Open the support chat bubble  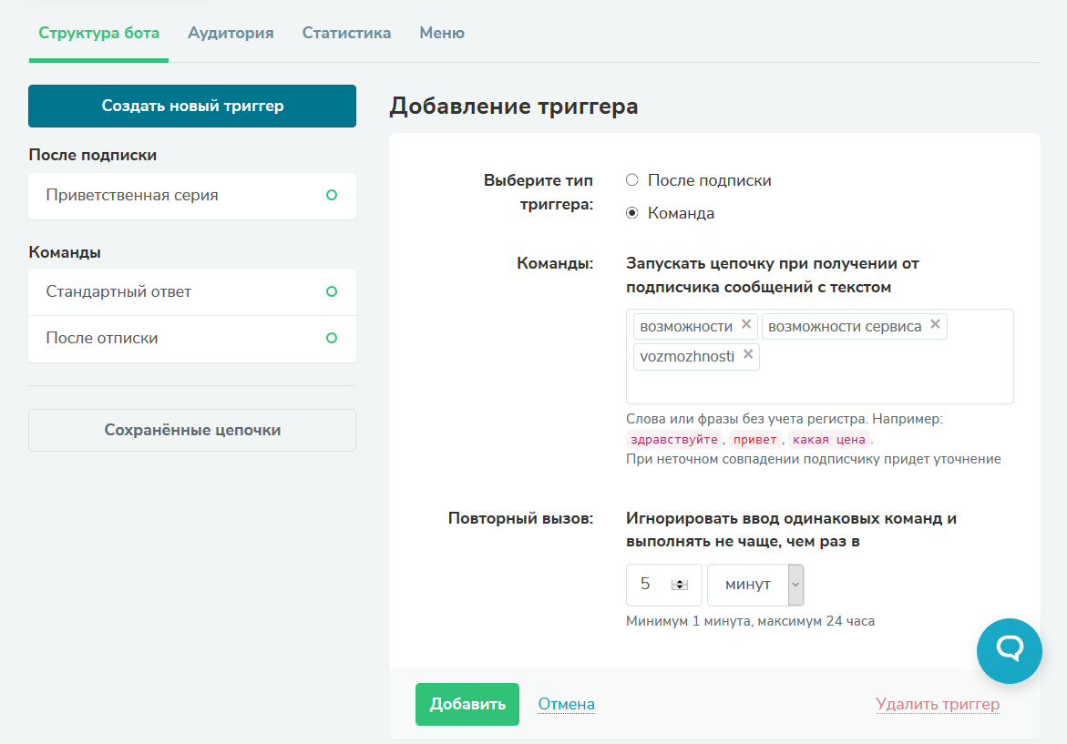(1010, 651)
